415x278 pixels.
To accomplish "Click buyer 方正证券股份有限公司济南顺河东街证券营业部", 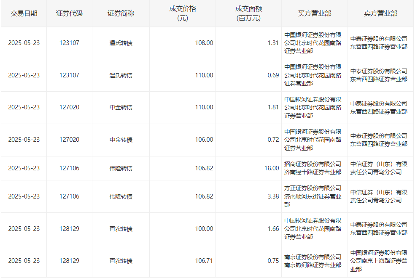I will click(x=313, y=196).
